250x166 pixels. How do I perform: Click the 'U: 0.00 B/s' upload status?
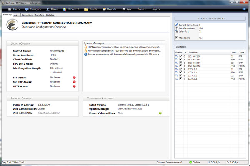pyautogui.click(x=214, y=163)
